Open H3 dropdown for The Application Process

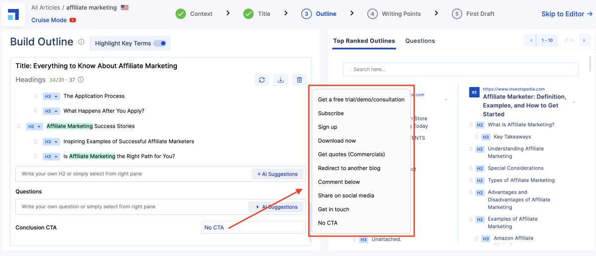click(51, 96)
